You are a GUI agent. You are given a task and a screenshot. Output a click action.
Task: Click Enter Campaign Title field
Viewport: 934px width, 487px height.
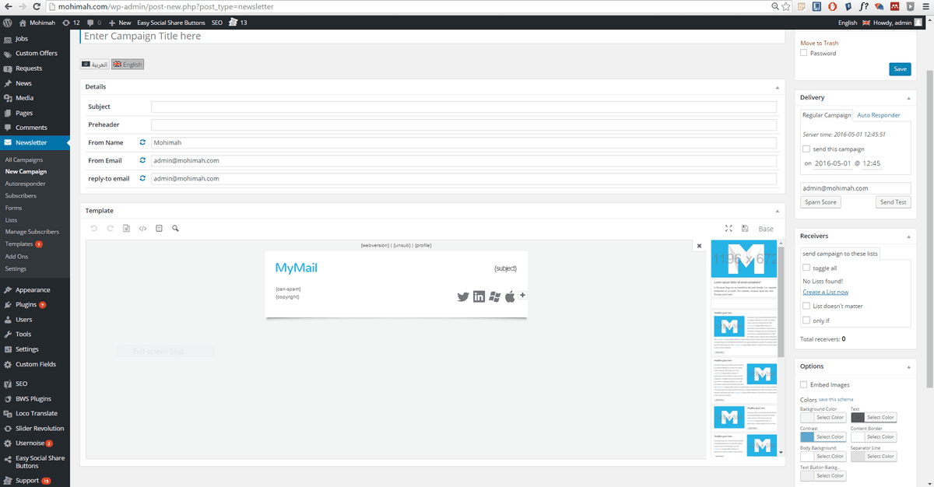(432, 36)
